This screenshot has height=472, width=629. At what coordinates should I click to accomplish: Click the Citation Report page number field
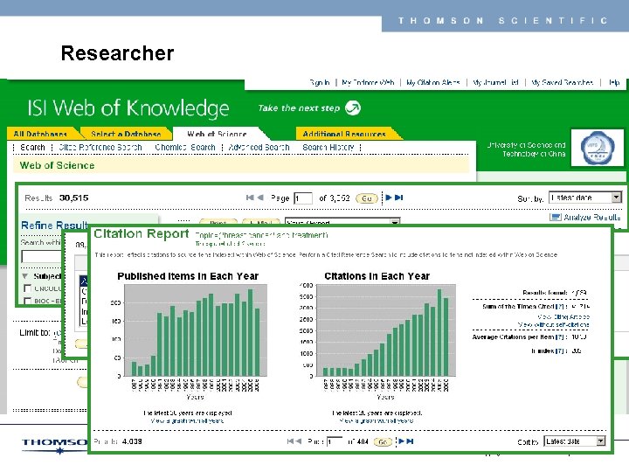335,442
